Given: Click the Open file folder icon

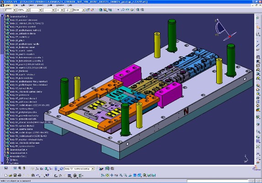Looking at the screenshot, I should [11, 175].
